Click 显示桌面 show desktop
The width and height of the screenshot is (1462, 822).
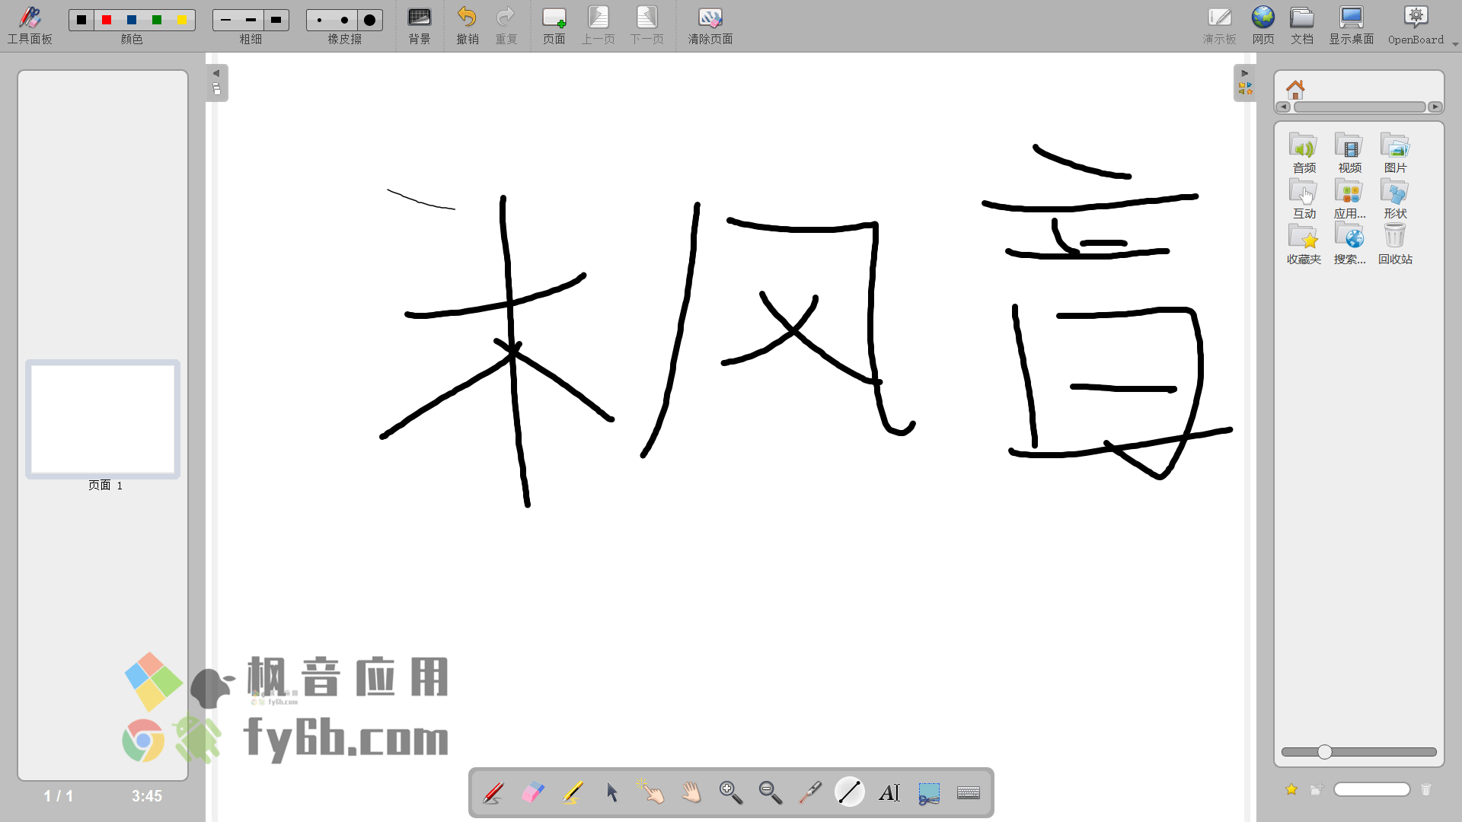tap(1352, 26)
